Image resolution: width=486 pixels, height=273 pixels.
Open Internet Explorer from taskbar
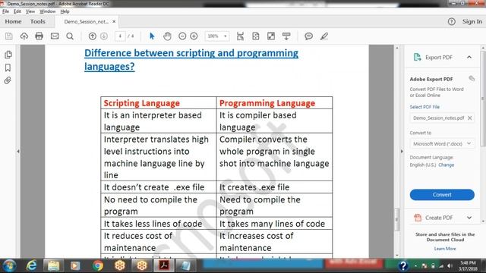click(x=32, y=265)
